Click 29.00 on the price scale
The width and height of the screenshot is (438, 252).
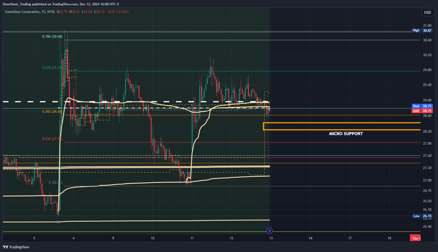[427, 100]
